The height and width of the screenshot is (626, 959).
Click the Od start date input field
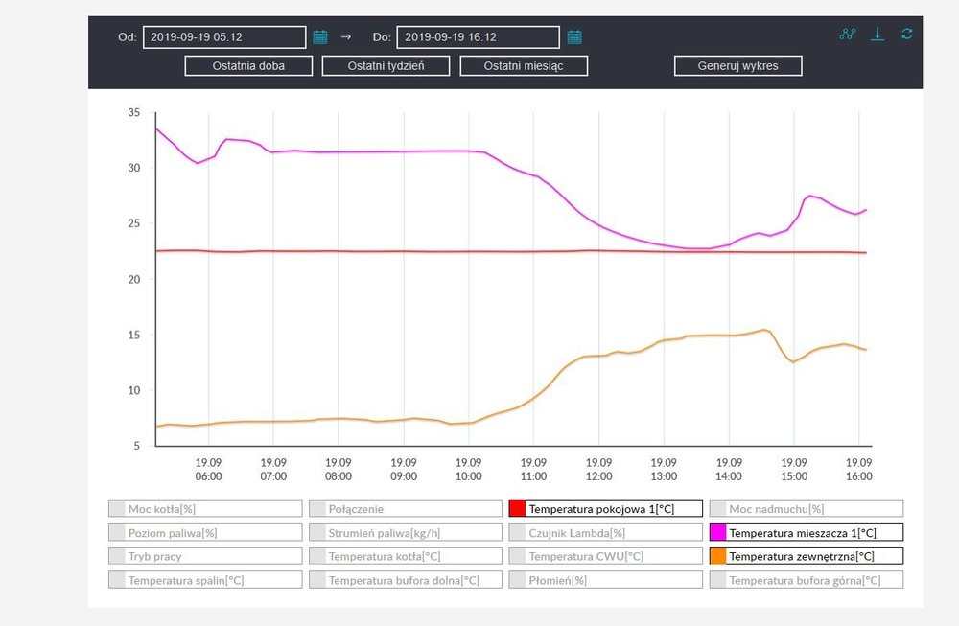[x=224, y=37]
